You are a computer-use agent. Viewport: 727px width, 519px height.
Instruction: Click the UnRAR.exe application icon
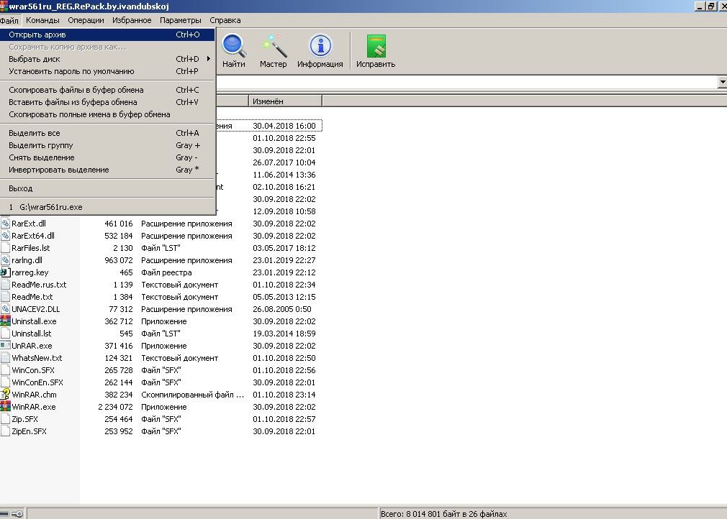coord(5,346)
